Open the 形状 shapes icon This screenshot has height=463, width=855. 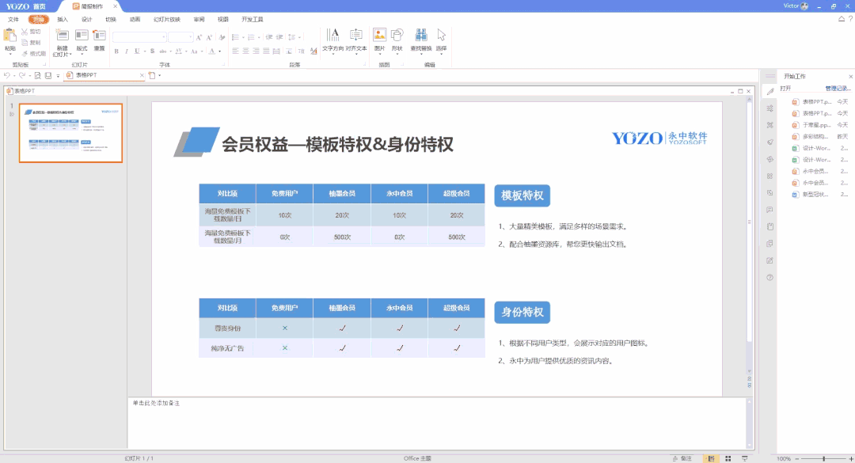(x=397, y=36)
